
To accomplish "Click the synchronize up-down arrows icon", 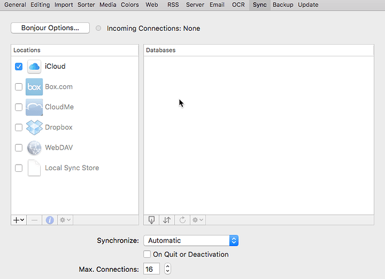I will pos(167,220).
